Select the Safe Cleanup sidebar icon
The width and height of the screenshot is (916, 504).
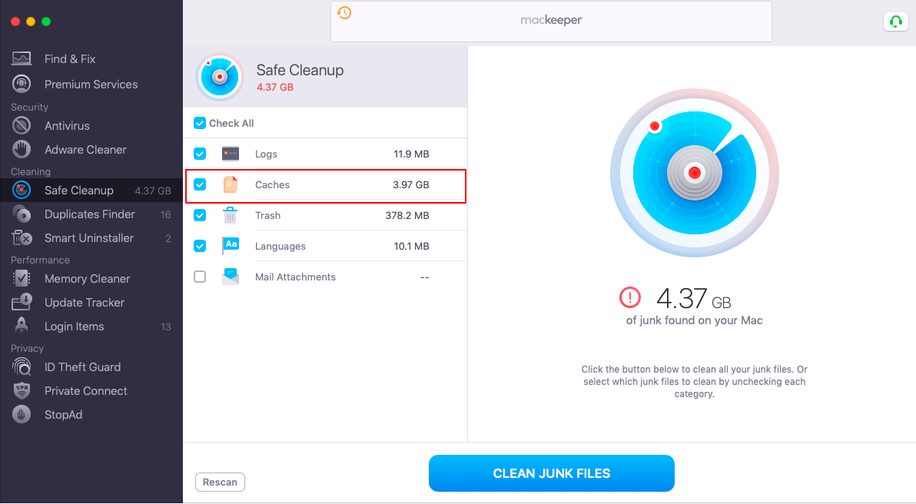22,191
